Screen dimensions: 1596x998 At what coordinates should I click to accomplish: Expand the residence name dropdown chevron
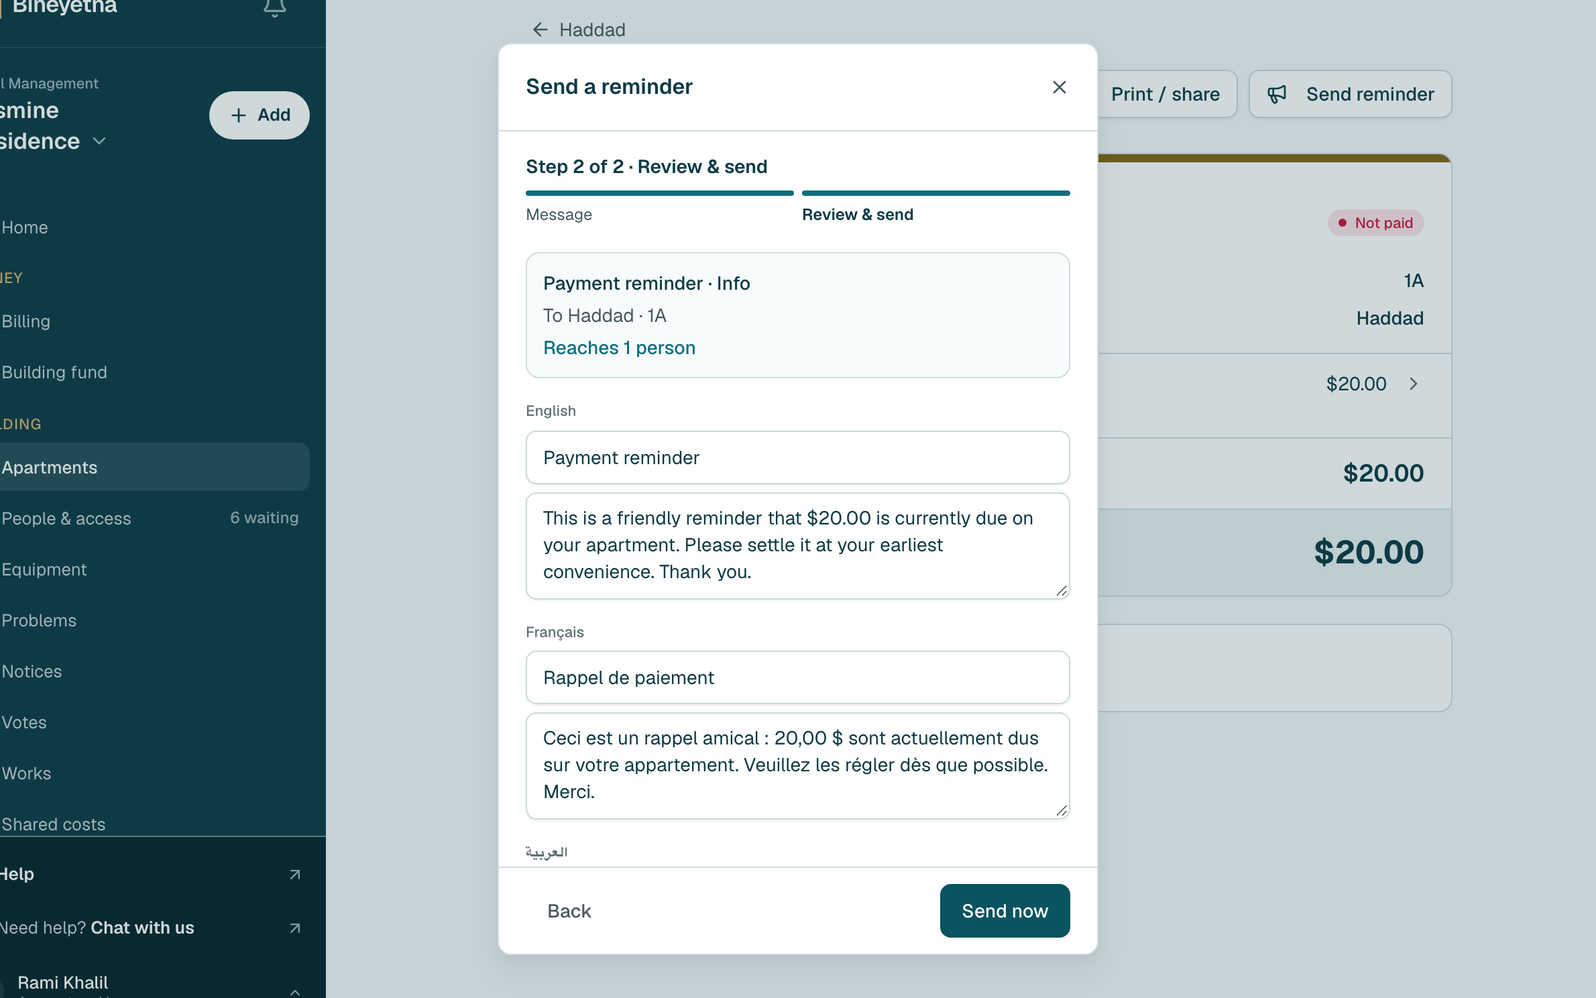click(99, 141)
